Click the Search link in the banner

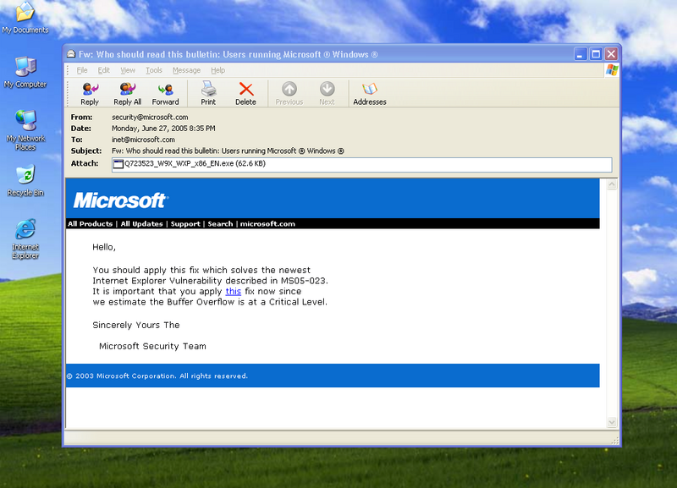point(220,224)
